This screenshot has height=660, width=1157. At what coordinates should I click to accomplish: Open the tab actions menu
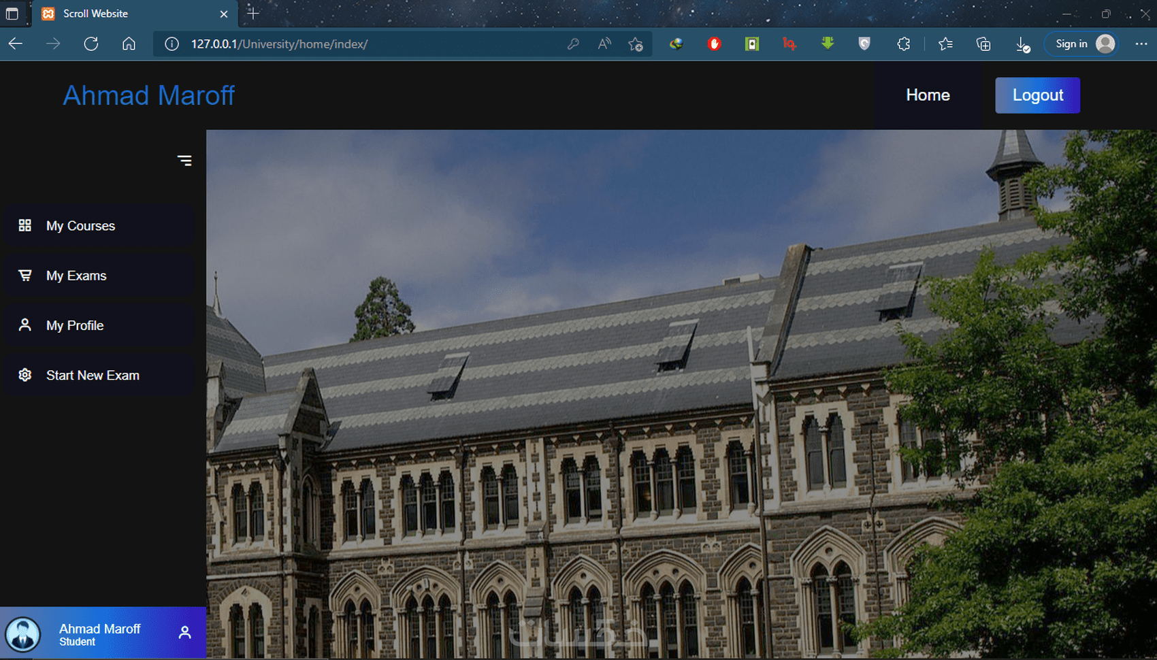(12, 14)
